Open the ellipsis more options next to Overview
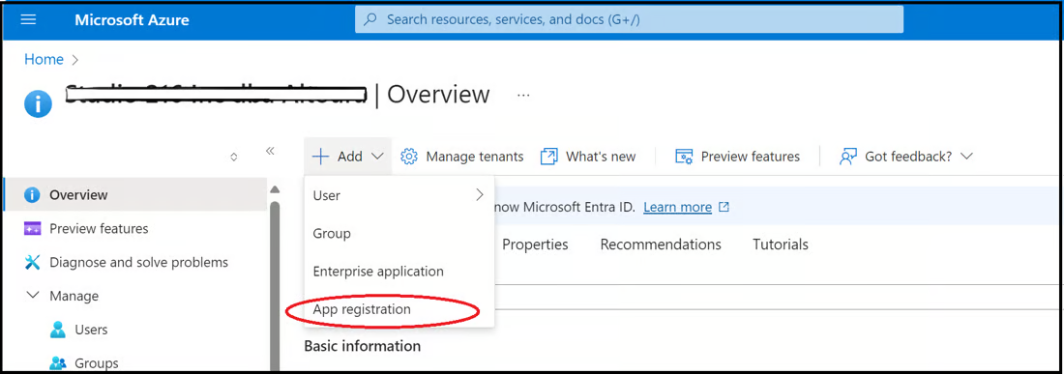Viewport: 1064px width, 374px height. [x=523, y=96]
